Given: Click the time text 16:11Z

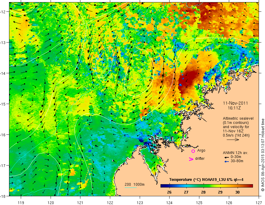Looking at the screenshot, I should tap(234, 108).
